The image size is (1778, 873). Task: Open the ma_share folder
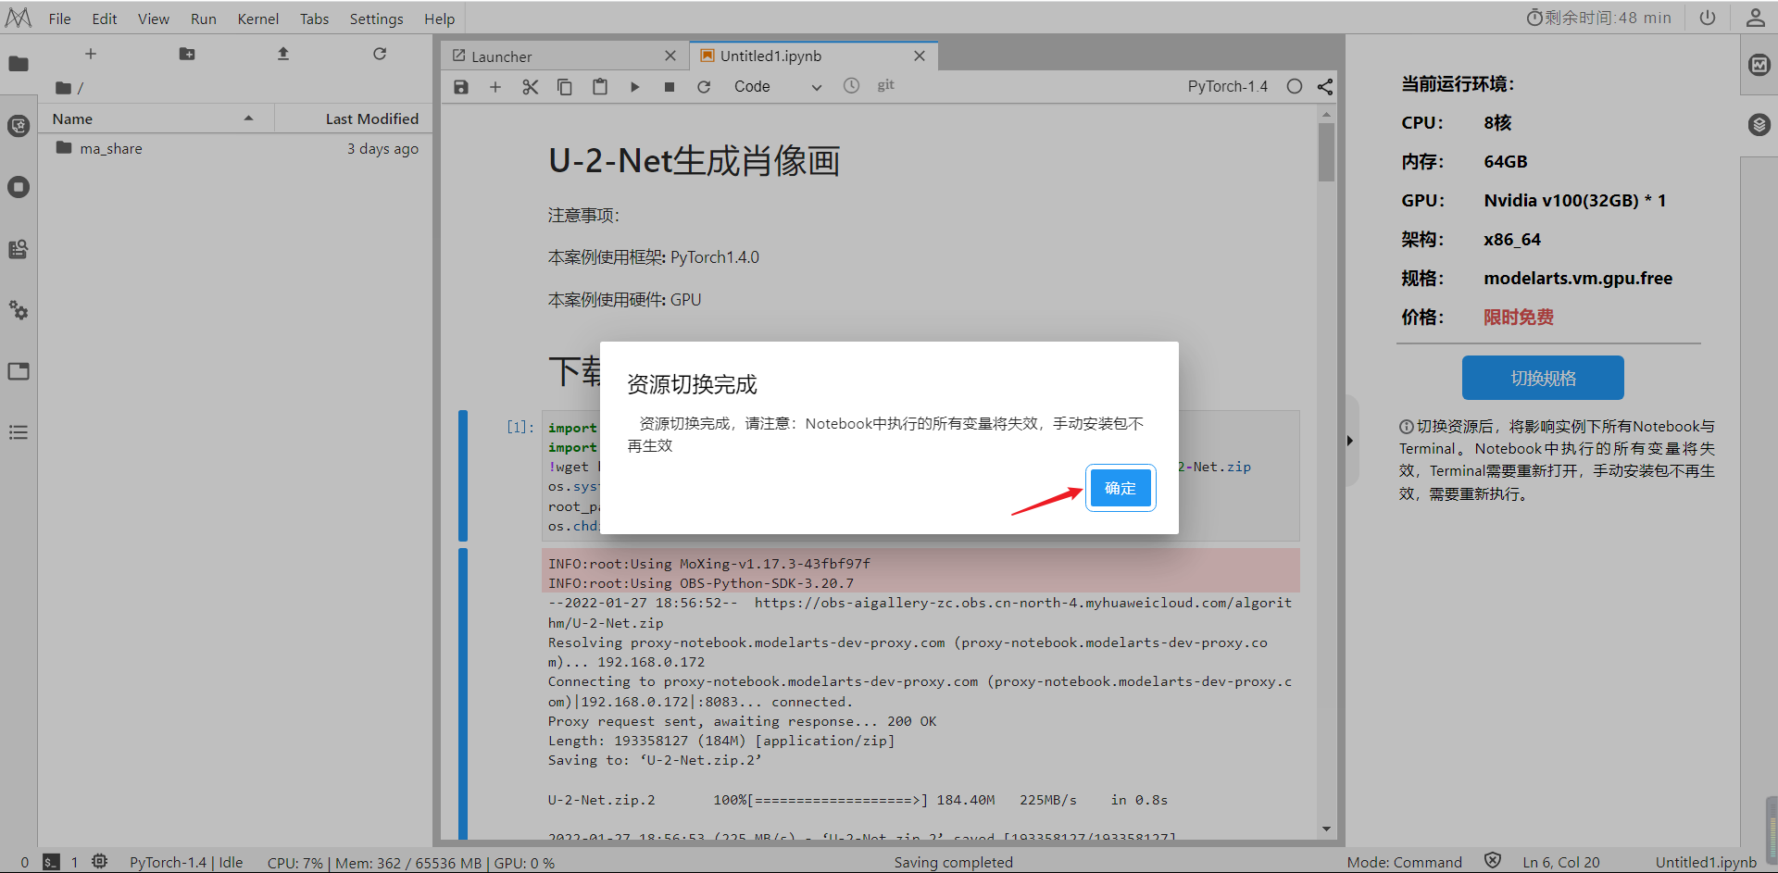click(111, 148)
